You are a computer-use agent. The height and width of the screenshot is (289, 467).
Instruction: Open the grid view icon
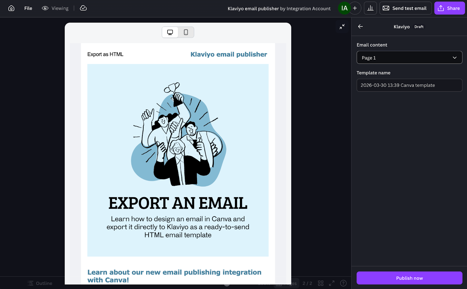click(x=320, y=283)
